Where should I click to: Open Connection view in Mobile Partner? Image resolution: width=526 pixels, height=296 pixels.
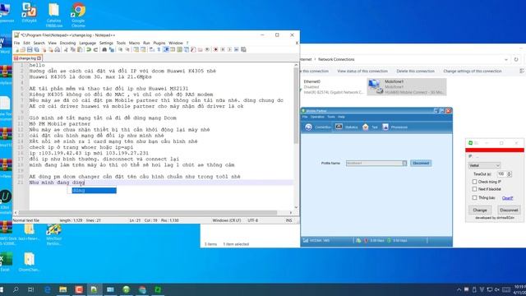(x=318, y=127)
